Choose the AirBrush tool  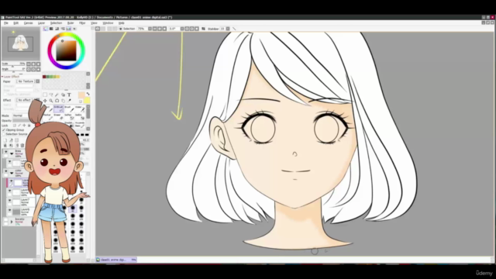59,108
